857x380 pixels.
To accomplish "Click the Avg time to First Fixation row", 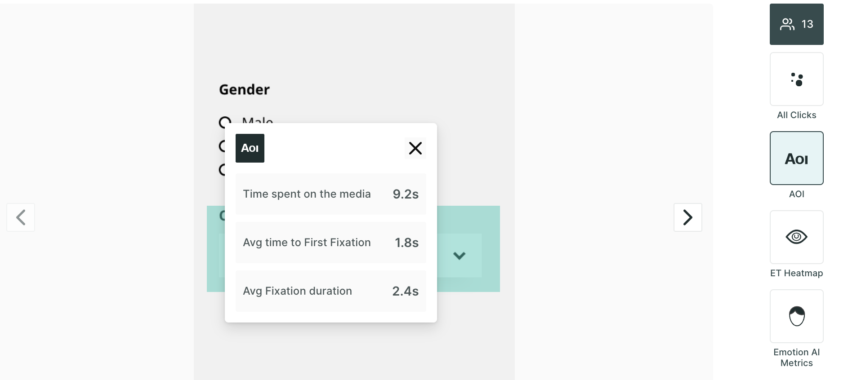I will (330, 243).
